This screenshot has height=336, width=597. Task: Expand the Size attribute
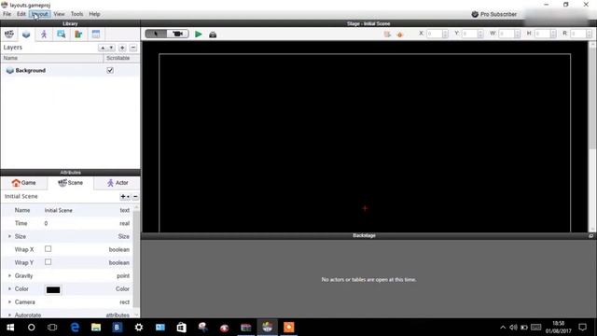(9, 236)
